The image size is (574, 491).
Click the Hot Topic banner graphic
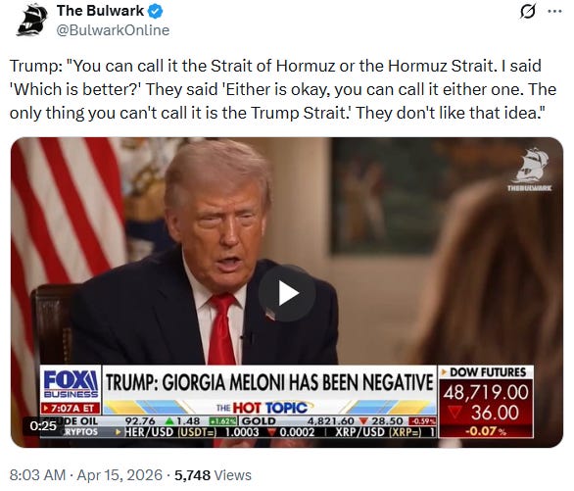269,407
